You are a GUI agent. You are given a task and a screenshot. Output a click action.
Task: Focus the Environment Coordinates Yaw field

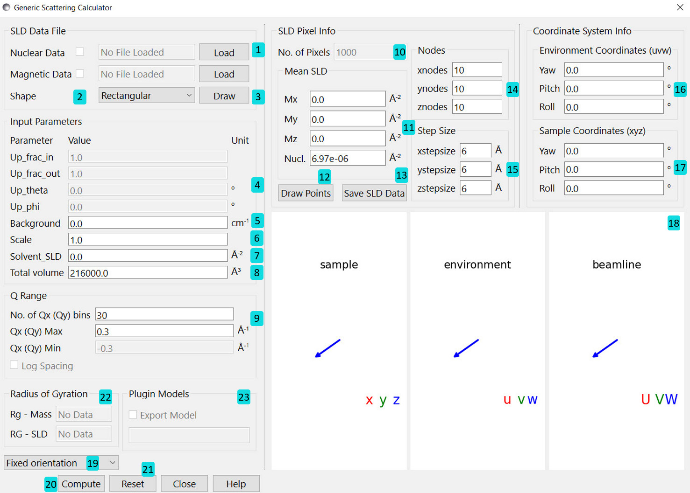[613, 70]
